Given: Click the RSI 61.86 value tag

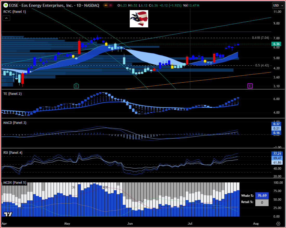Looking at the screenshot, I should click(x=277, y=163).
